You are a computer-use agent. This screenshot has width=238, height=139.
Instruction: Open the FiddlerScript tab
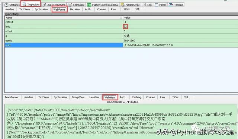[130, 5]
